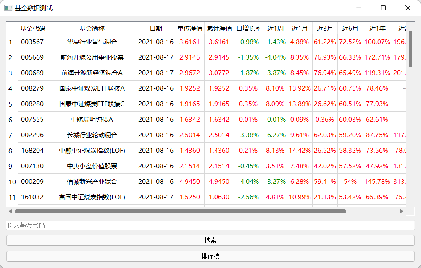This screenshot has width=421, height=268.
Task: Select fund name 中庚小盘价值股票
Action: coord(92,166)
